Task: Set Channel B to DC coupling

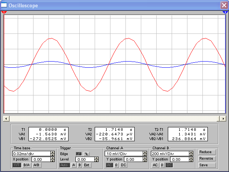Action: (169, 165)
